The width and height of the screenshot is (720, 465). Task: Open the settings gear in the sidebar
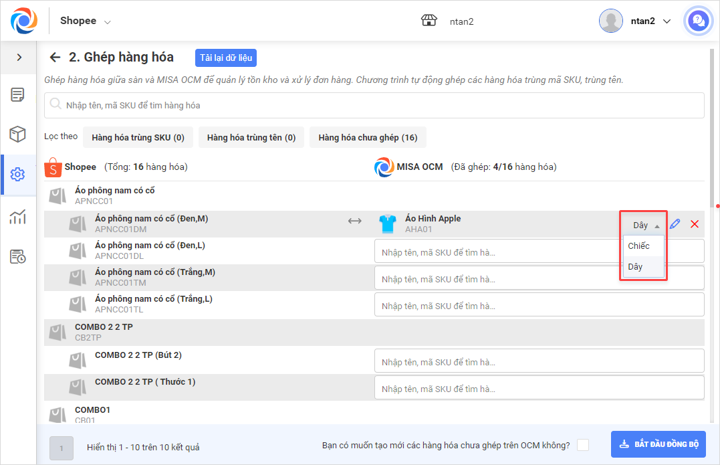click(x=18, y=175)
